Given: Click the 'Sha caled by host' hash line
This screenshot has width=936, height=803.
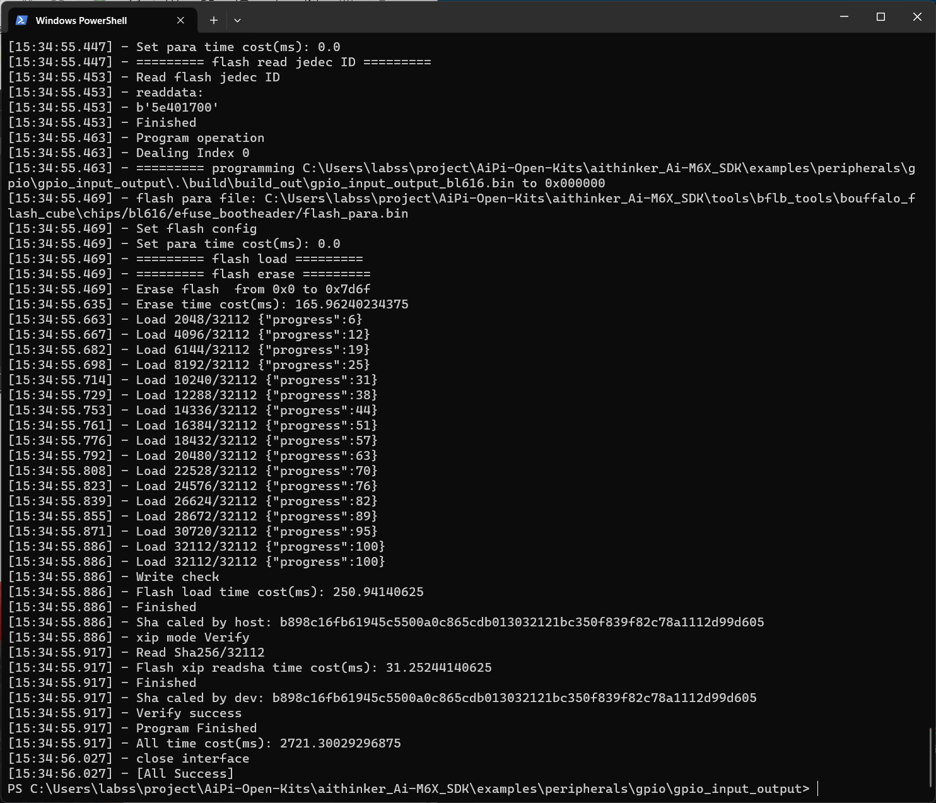Looking at the screenshot, I should point(386,622).
